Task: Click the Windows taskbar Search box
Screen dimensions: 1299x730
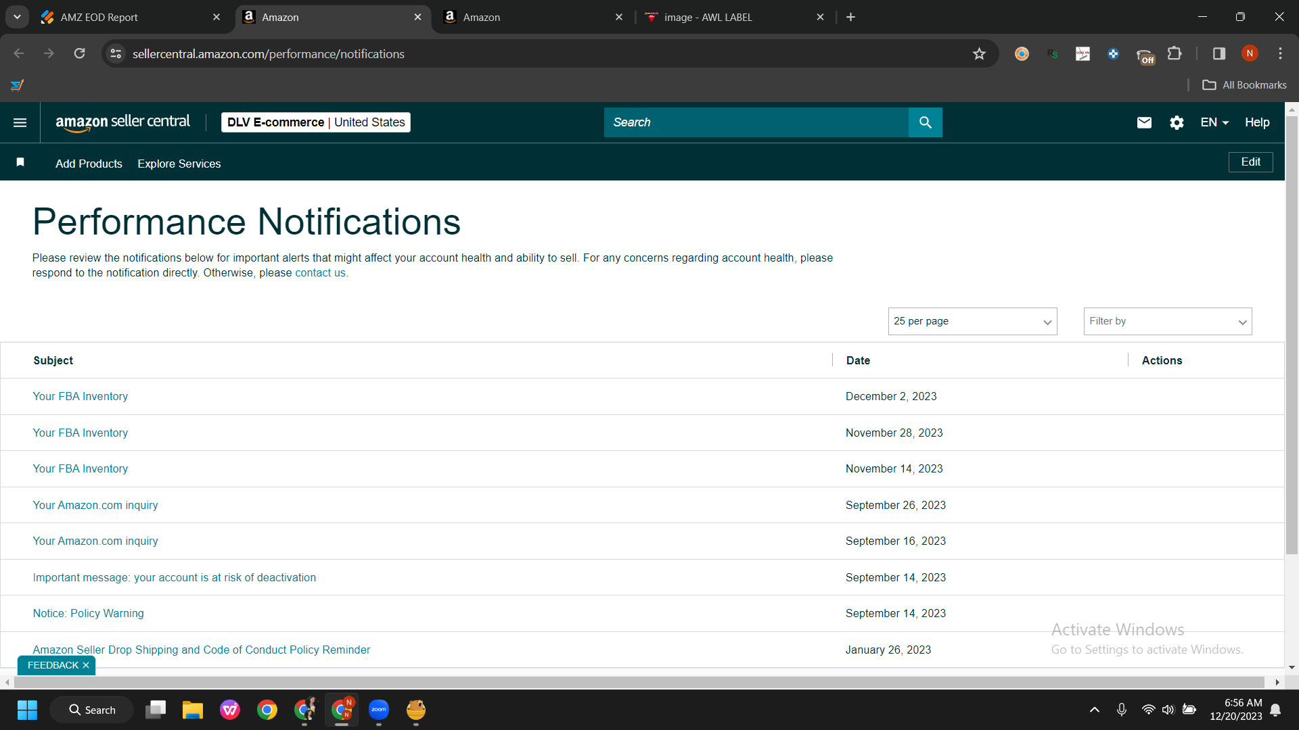Action: (91, 710)
